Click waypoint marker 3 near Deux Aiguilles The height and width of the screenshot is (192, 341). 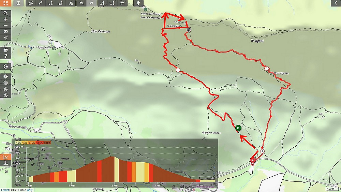(x=267, y=69)
